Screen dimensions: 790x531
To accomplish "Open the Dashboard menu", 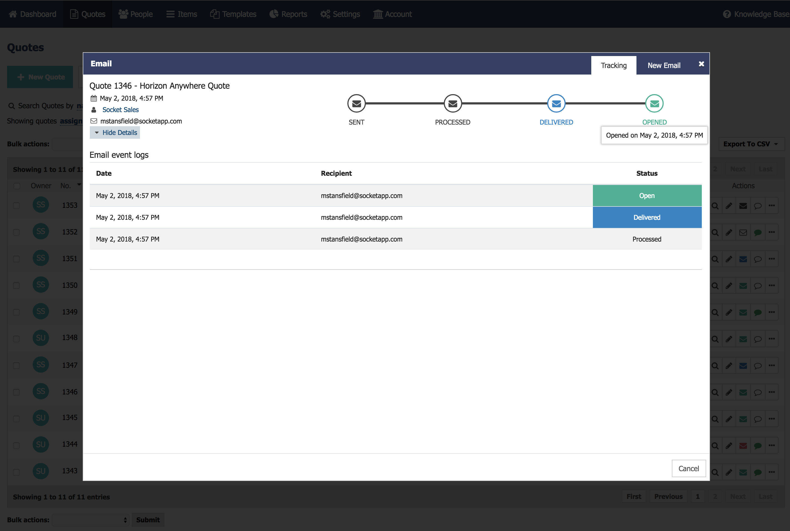I will 33,14.
